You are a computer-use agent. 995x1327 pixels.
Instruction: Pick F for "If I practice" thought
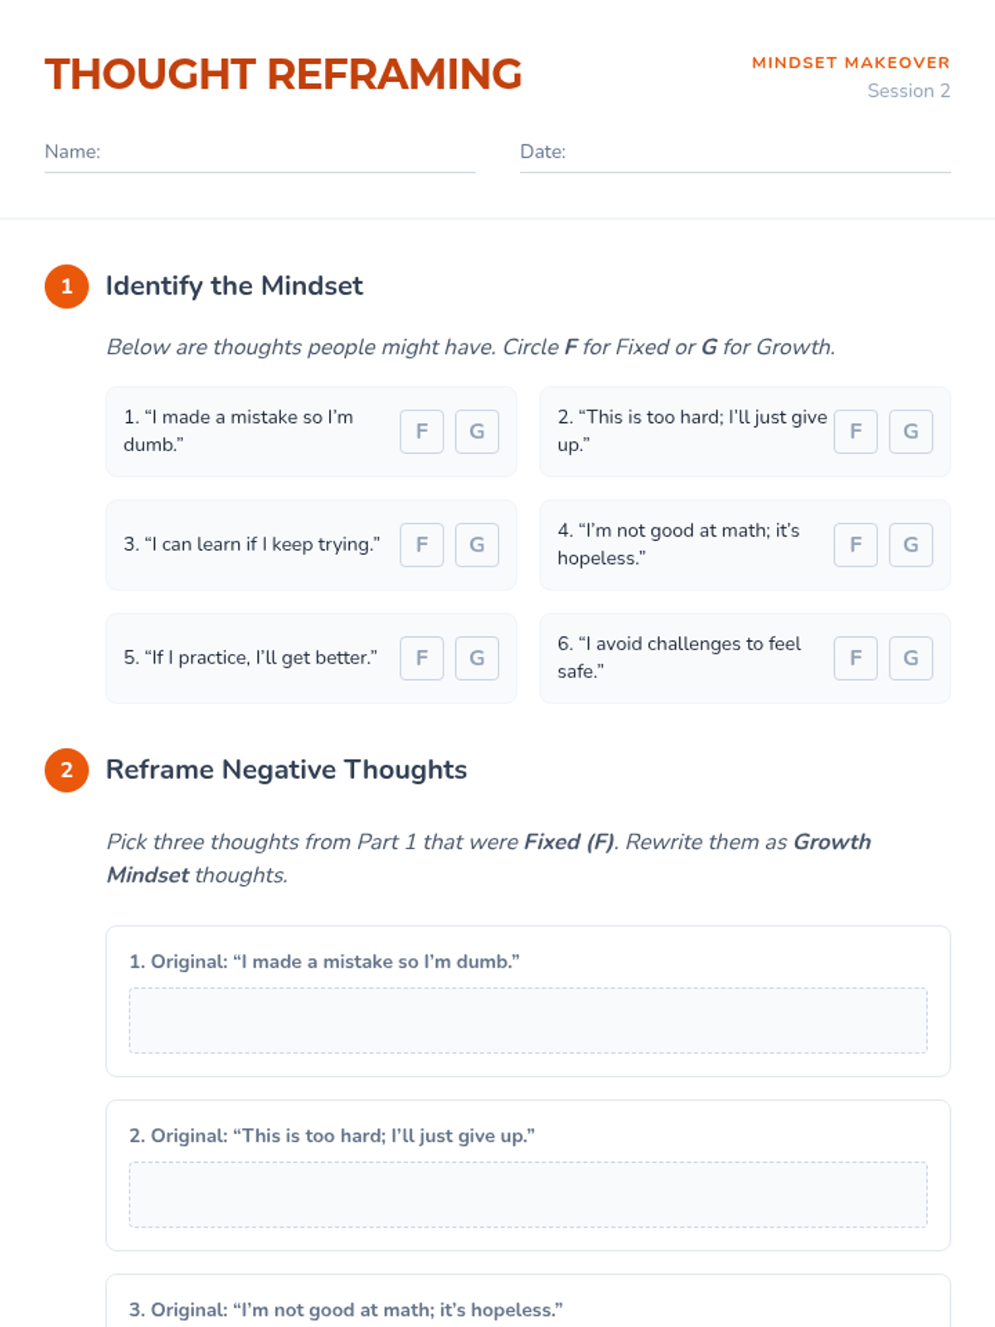click(421, 659)
